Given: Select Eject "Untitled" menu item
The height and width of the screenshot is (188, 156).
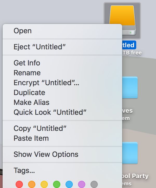Looking at the screenshot, I should pyautogui.click(x=62, y=47).
